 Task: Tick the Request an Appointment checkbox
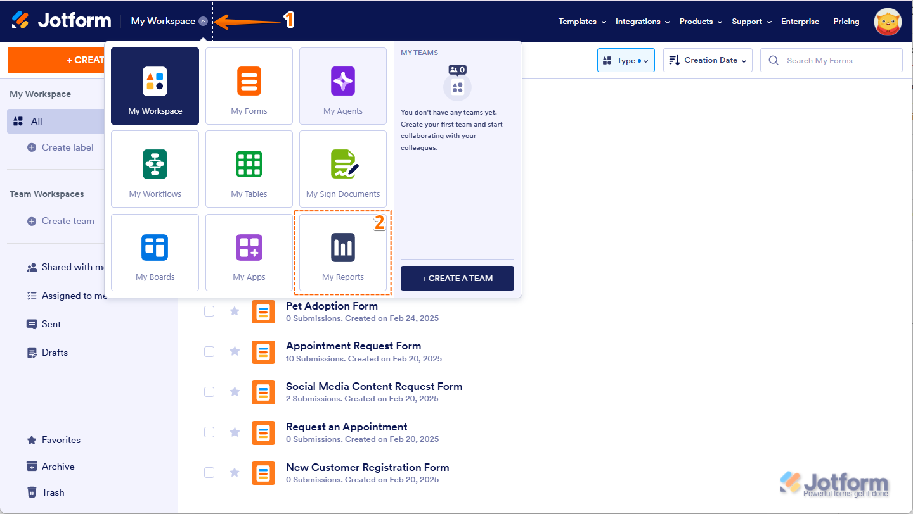point(209,432)
